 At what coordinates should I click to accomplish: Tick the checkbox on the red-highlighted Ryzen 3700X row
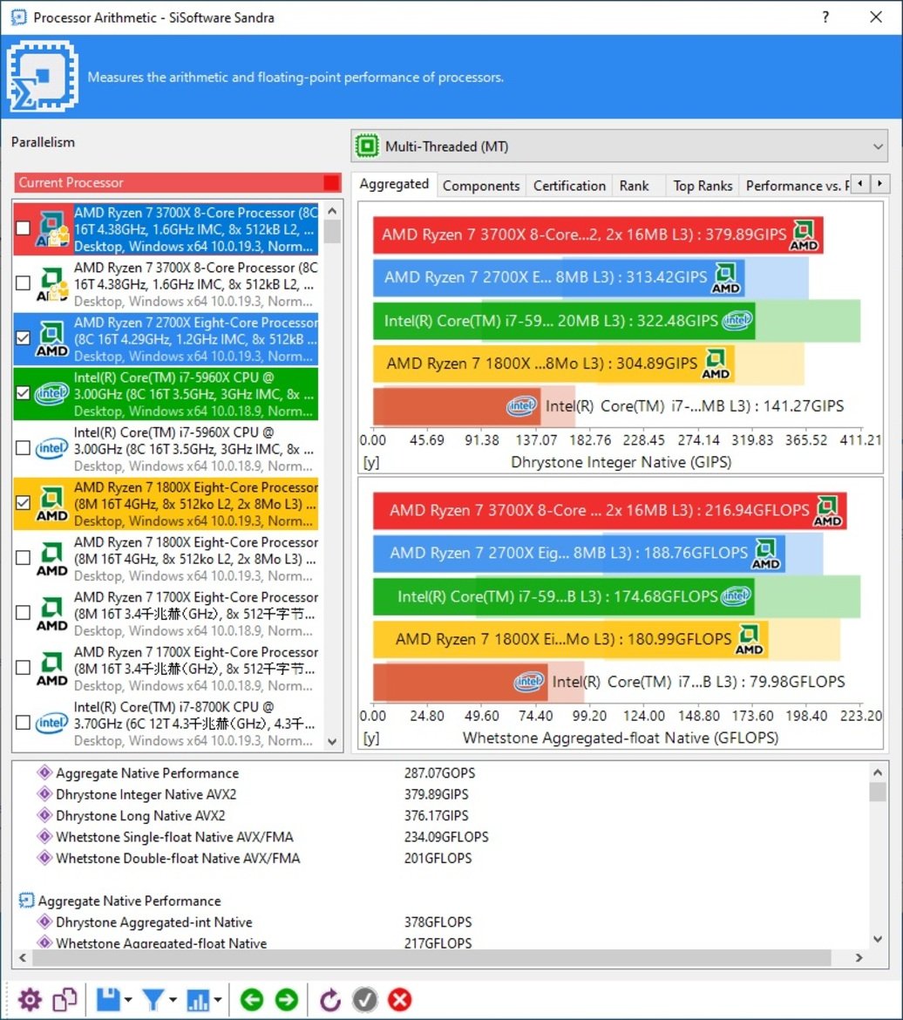23,228
